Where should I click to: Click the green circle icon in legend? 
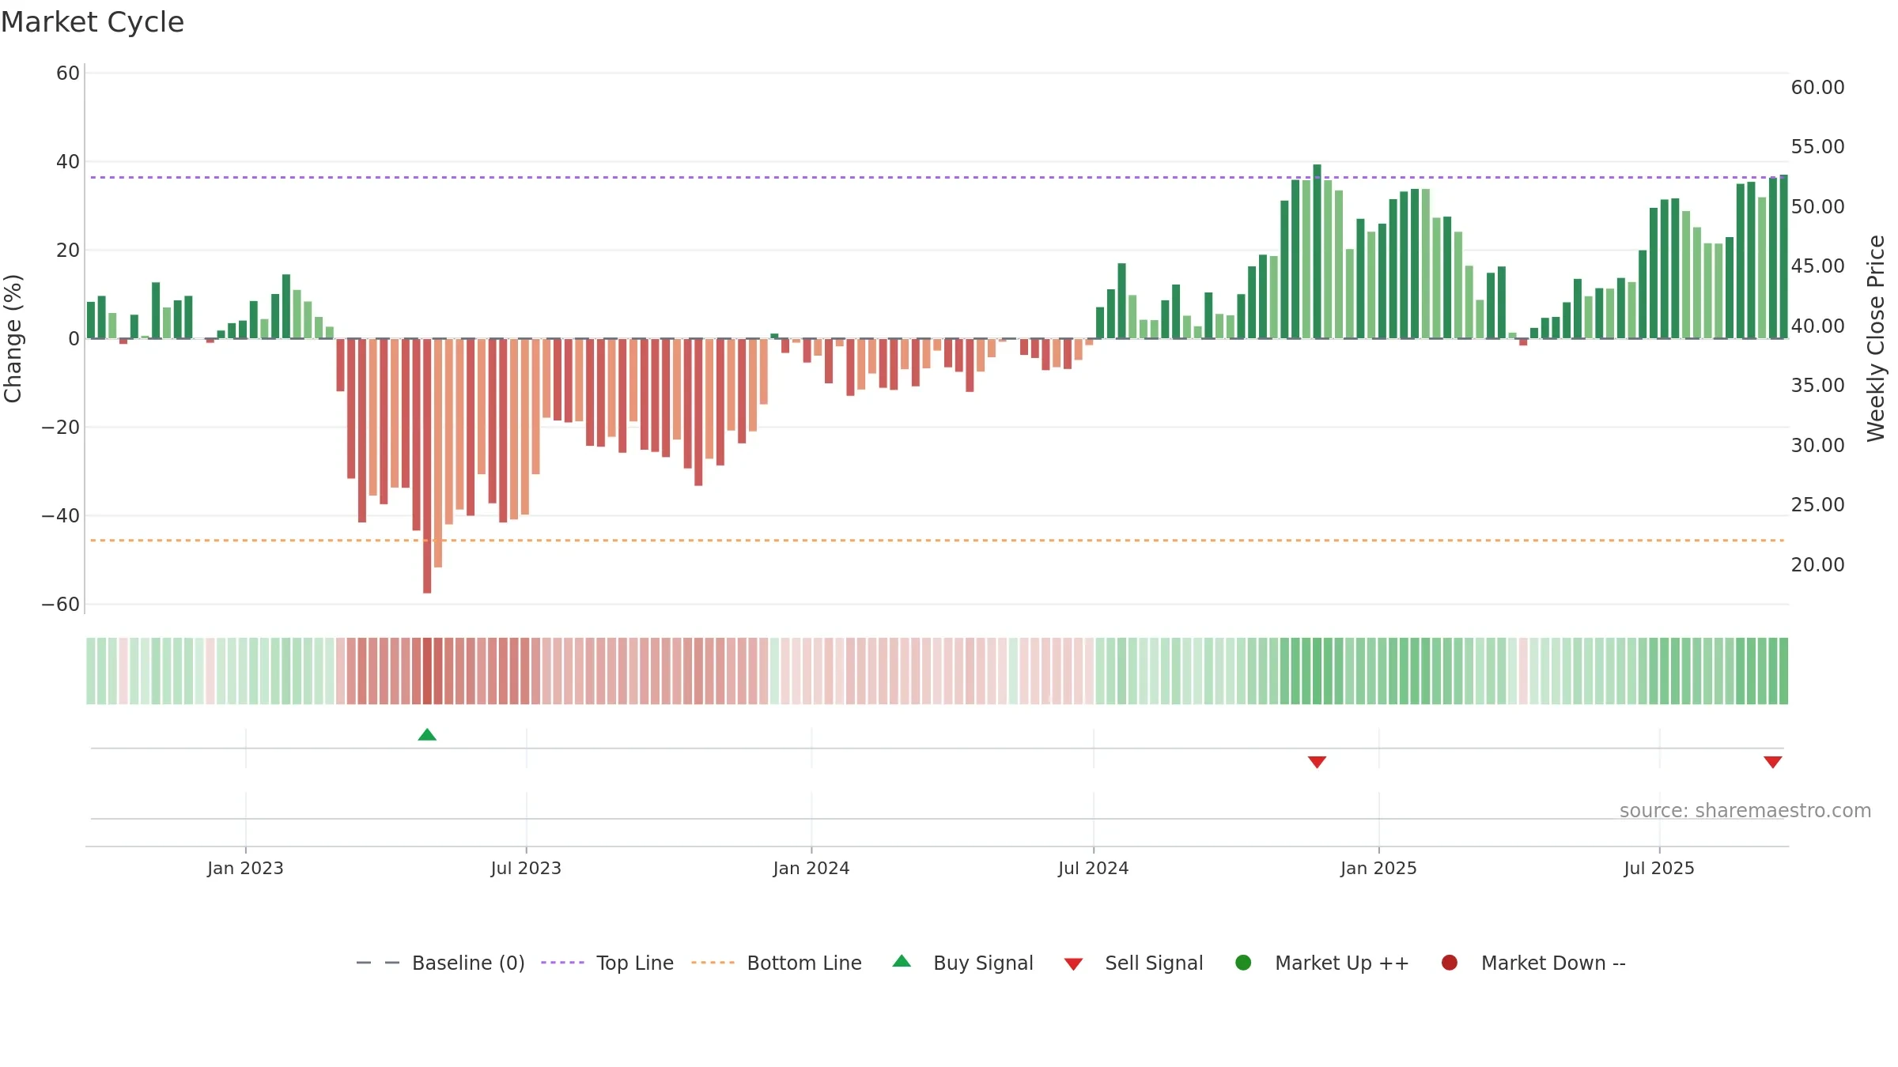(1243, 963)
